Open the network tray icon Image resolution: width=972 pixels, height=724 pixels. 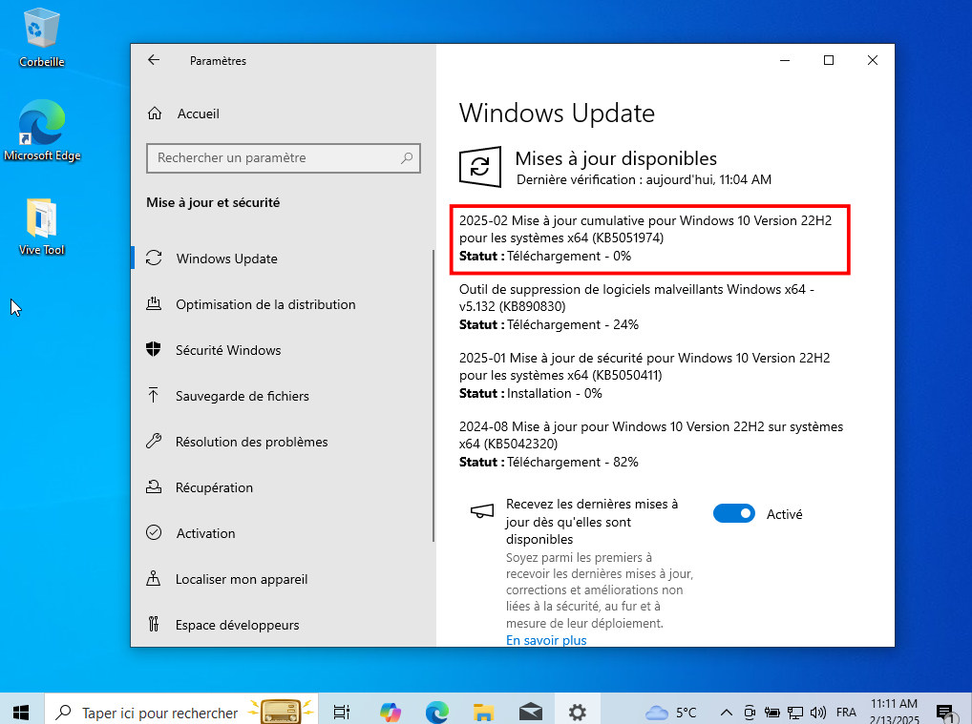[795, 713]
